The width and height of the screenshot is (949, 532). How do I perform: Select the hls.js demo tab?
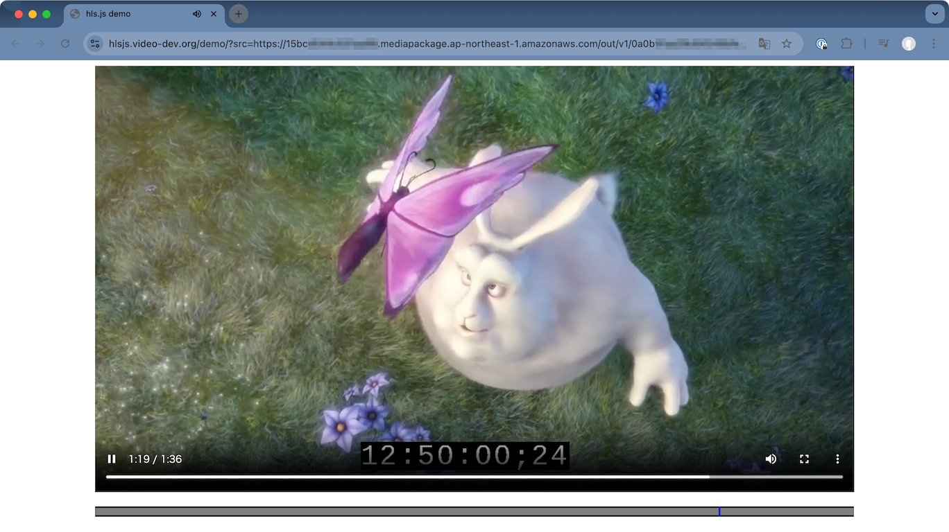(x=144, y=14)
